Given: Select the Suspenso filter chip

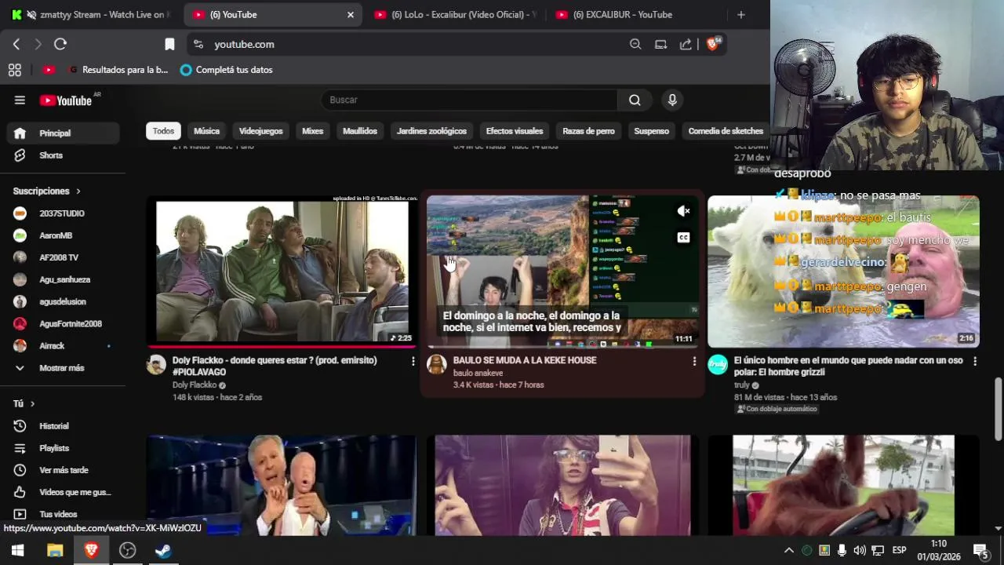Looking at the screenshot, I should pyautogui.click(x=651, y=131).
